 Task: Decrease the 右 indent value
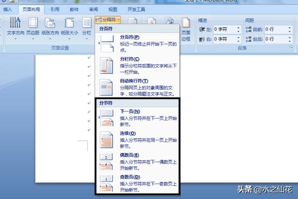coord(238,41)
